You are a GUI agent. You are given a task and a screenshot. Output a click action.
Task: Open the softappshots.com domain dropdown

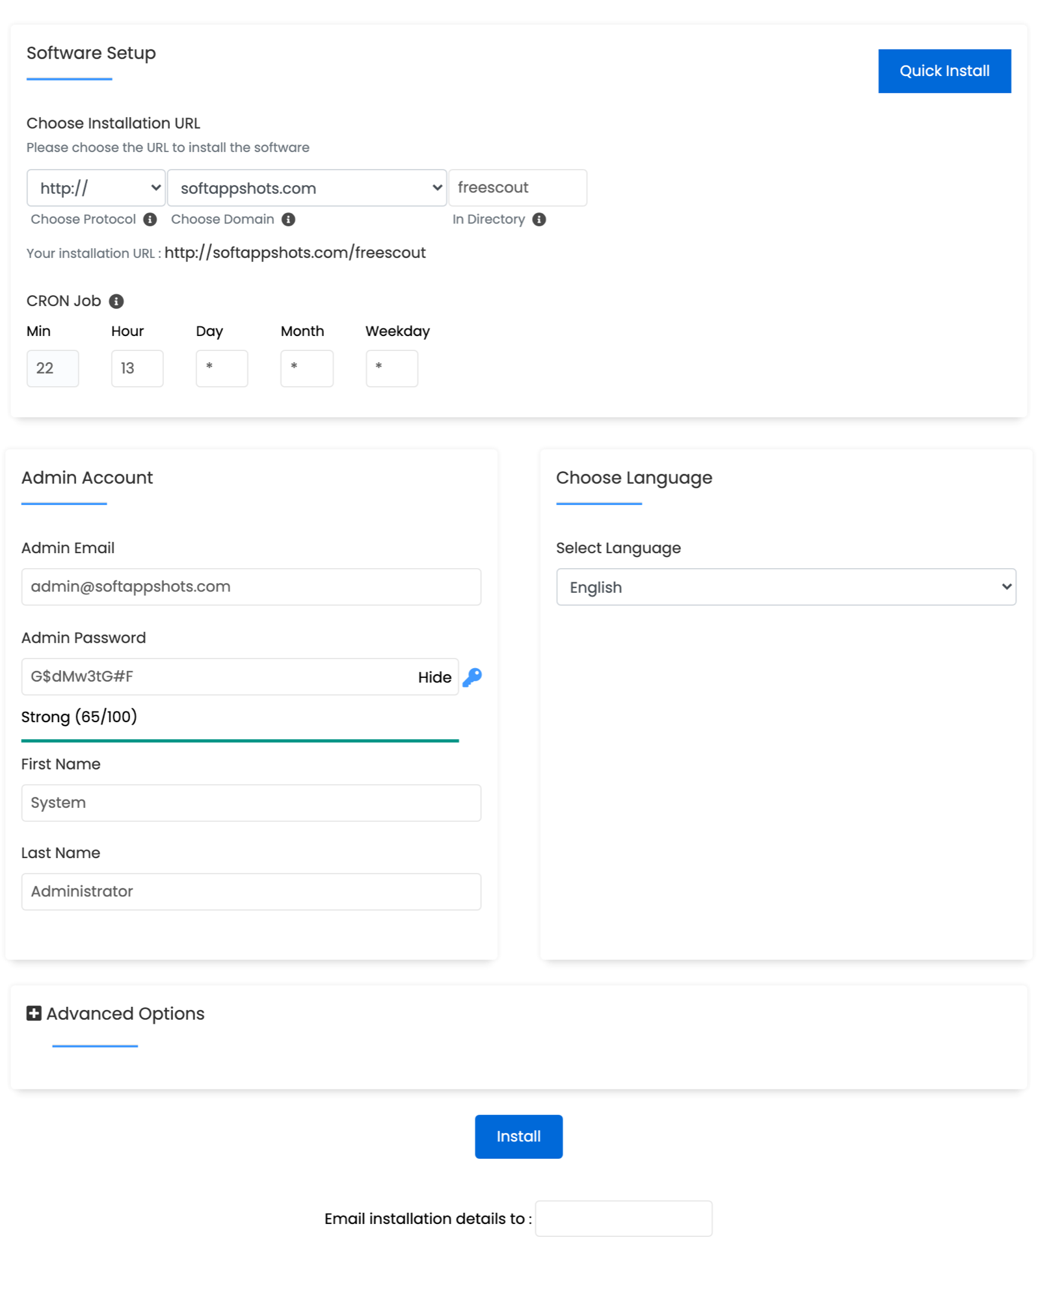click(x=306, y=188)
